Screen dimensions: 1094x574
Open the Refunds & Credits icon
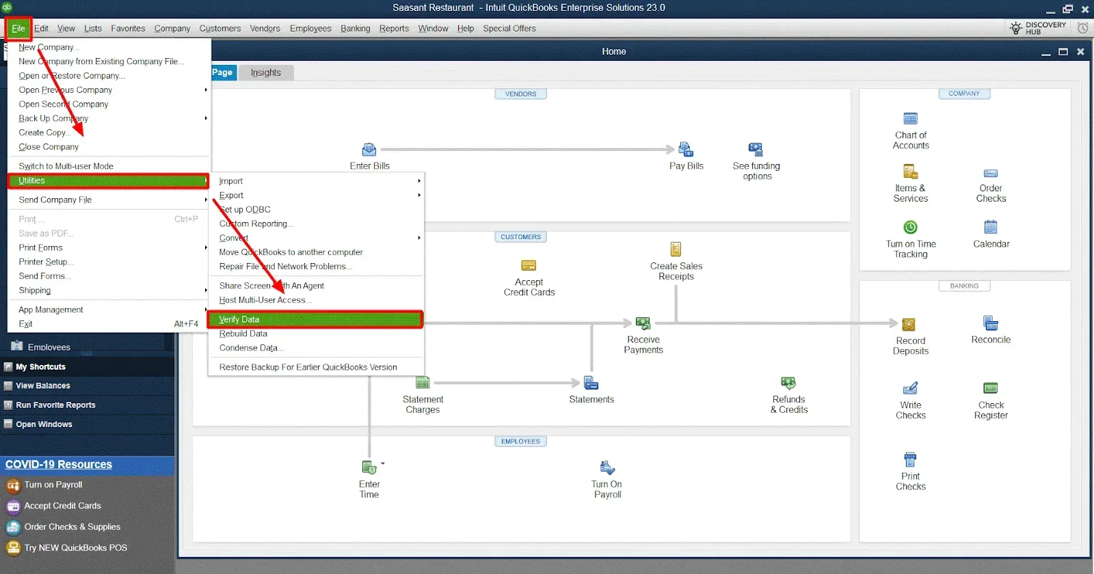[788, 383]
